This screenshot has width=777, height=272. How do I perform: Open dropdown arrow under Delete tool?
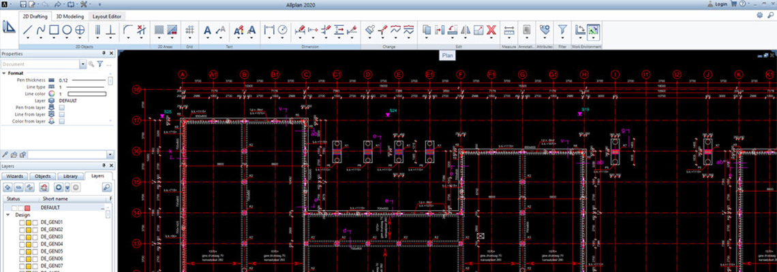point(491,39)
